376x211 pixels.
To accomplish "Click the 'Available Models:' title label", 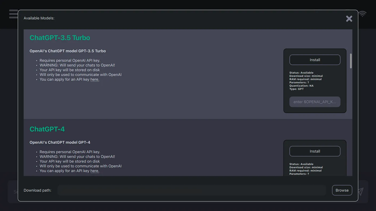I will 39,18.
